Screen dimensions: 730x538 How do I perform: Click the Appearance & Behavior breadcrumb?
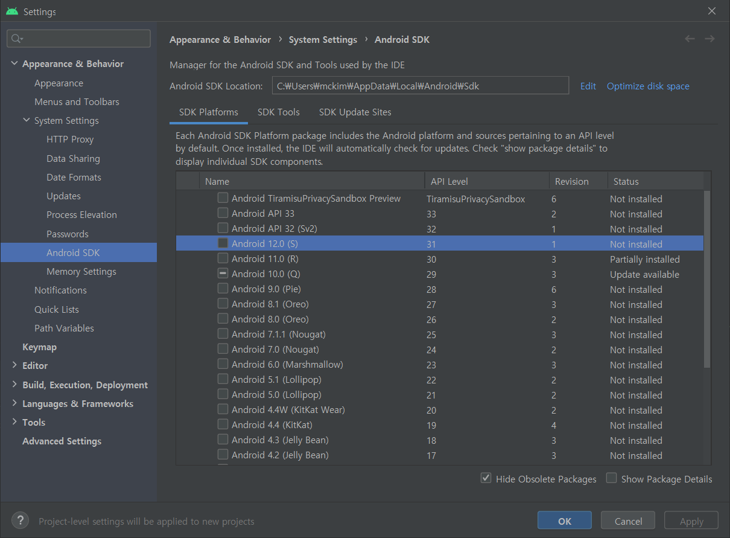[x=220, y=39]
